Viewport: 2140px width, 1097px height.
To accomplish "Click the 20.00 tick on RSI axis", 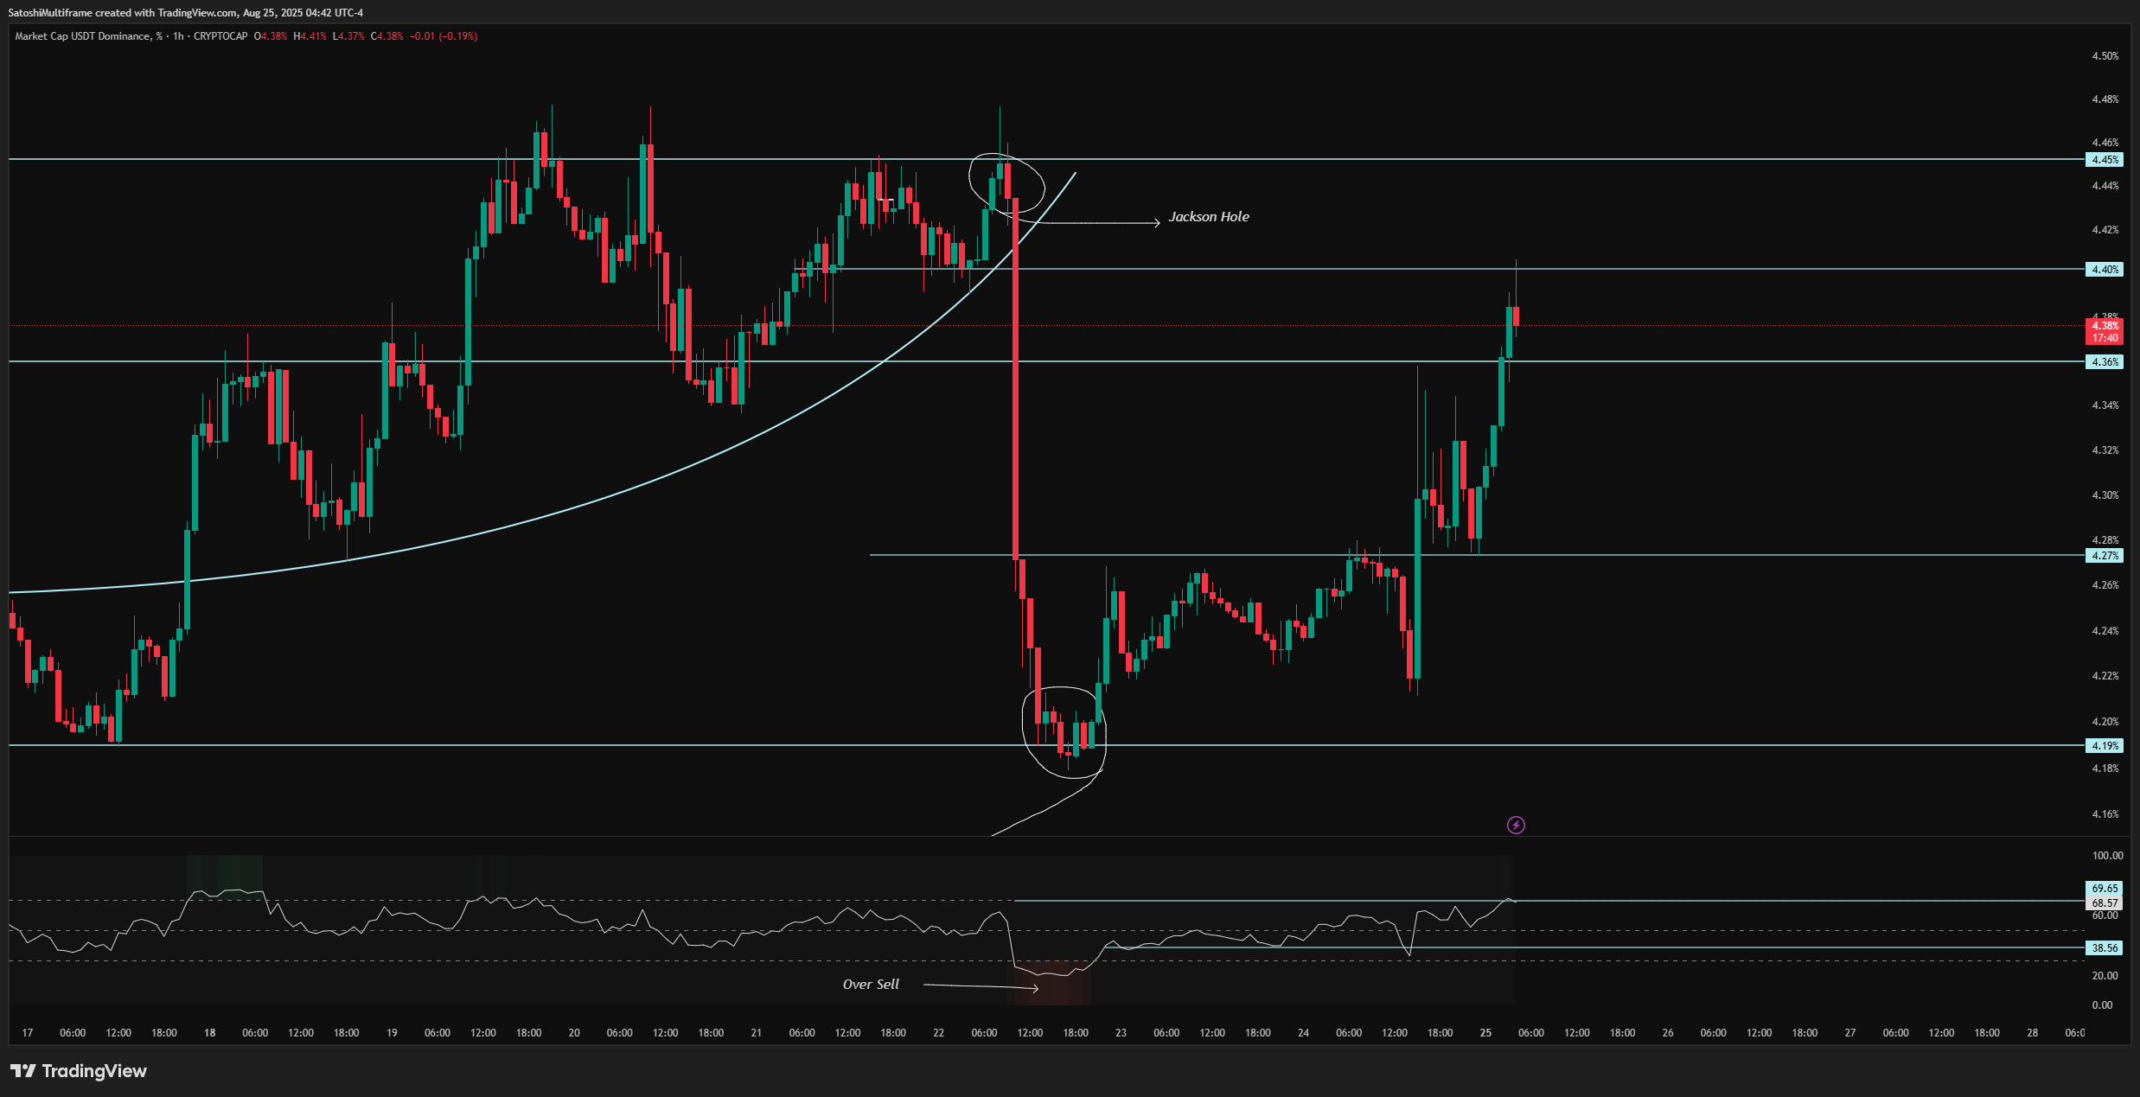I will (x=2105, y=976).
